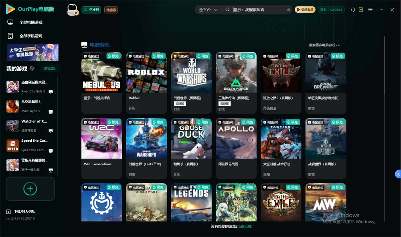Open the Roblox game card
401x237 pixels.
pyautogui.click(x=146, y=83)
